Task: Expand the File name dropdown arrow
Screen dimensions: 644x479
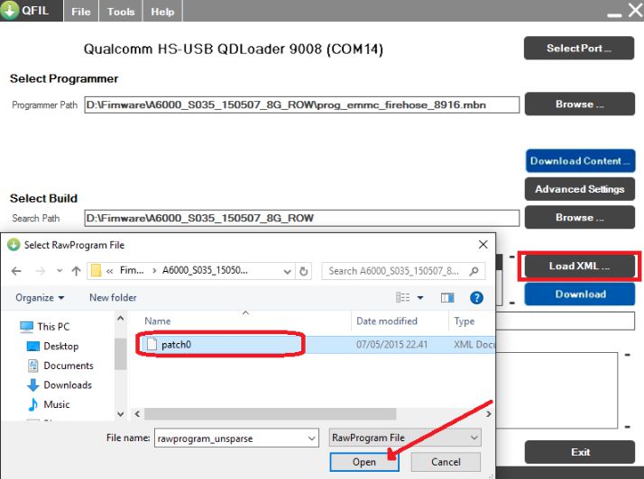Action: (x=312, y=438)
